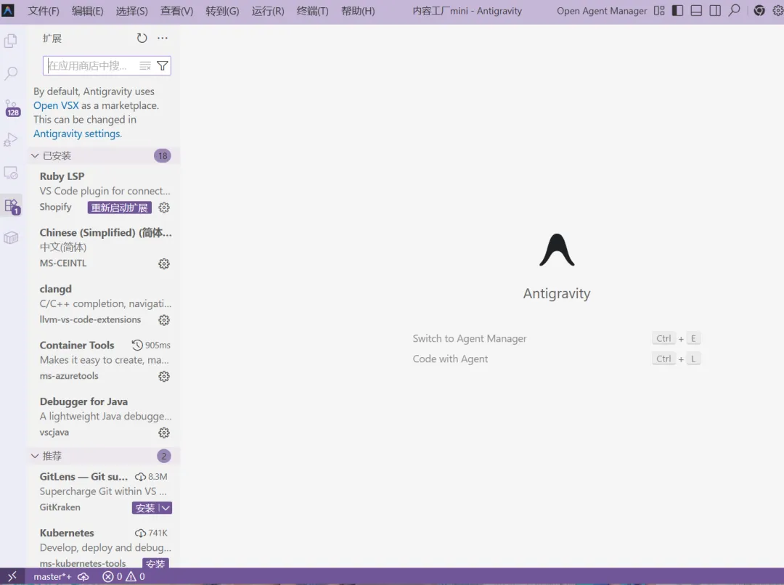Open title bar search magnifier

[x=734, y=10]
